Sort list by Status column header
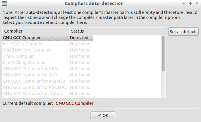This screenshot has width=201, height=122. click(81, 31)
